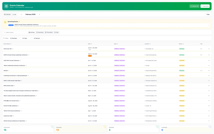Screen dimensions: 214x134
Task: Expand the All Types filter dropdown
Action: click(x=27, y=38)
